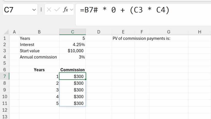Click inside the Name Box showing C7
The width and height of the screenshot is (211, 119).
pyautogui.click(x=16, y=10)
